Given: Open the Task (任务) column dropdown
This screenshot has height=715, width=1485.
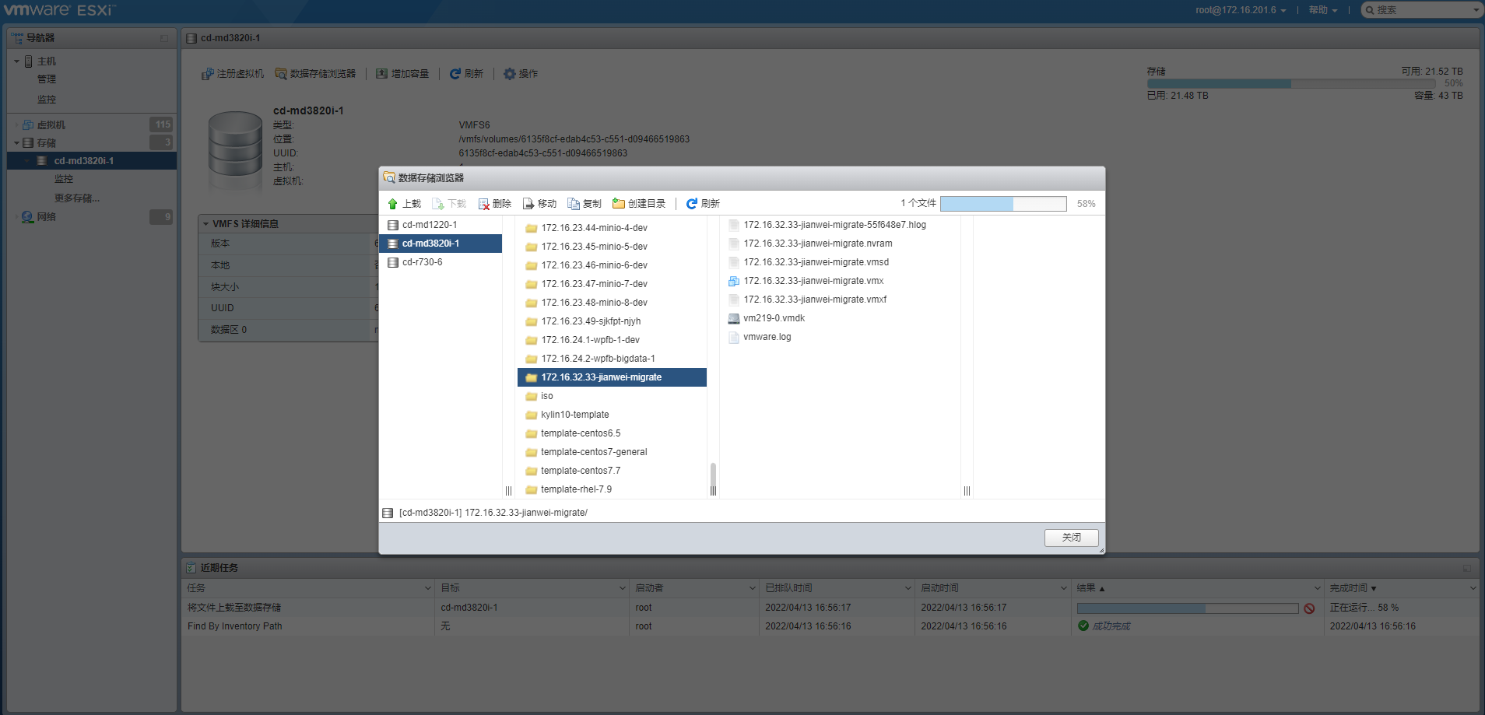Looking at the screenshot, I should click(x=427, y=588).
